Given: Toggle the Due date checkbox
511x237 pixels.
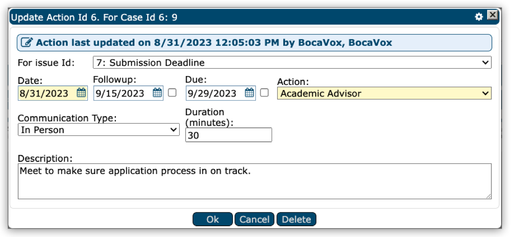Looking at the screenshot, I should click(265, 93).
